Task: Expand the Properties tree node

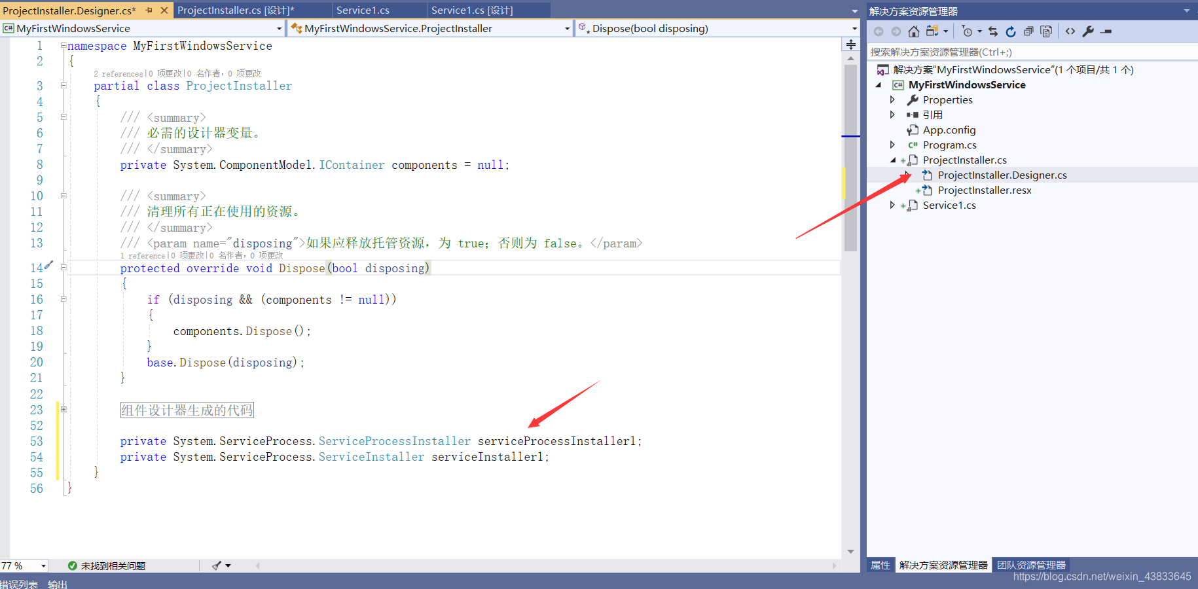Action: point(892,100)
